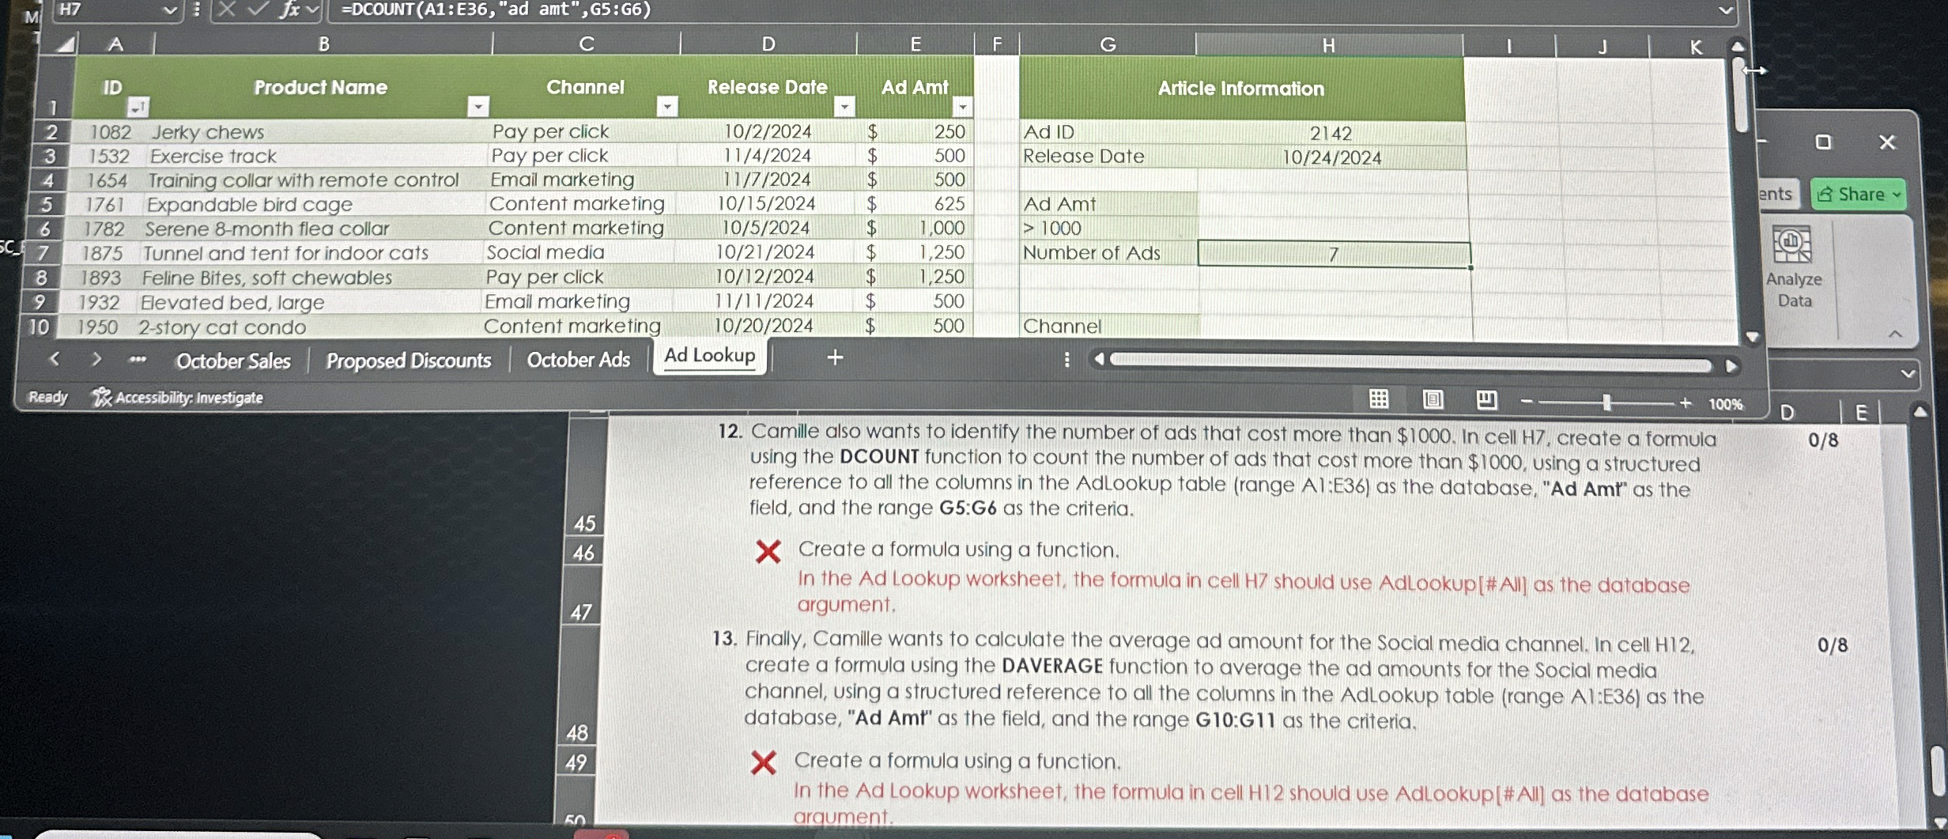
Task: Select the Ad ID value 2142 cell
Action: [x=1331, y=134]
